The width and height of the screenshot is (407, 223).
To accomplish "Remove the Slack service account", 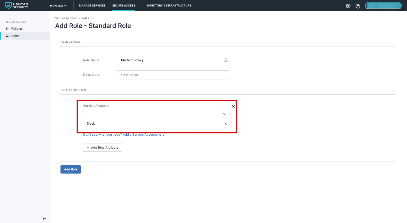I will pyautogui.click(x=226, y=124).
